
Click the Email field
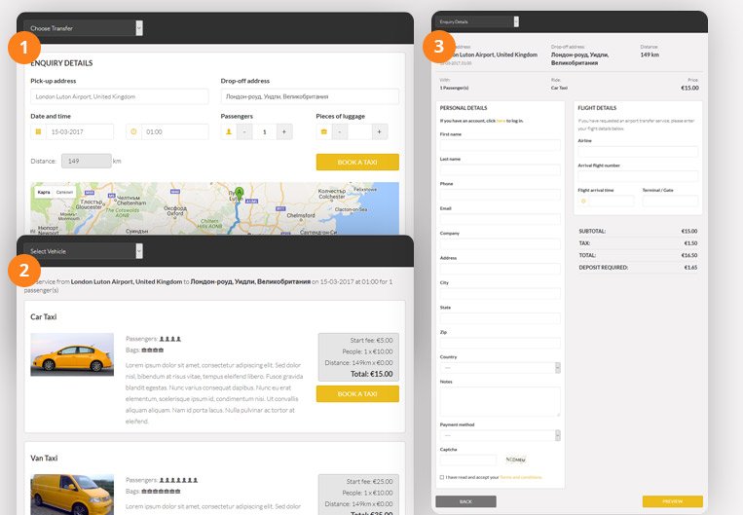(x=501, y=219)
